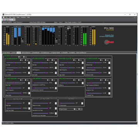Click the High Pass slider
Screen dimensions: 139x139
pos(14,103)
